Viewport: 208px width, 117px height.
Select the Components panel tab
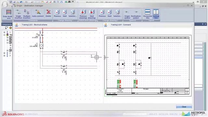coord(7,24)
